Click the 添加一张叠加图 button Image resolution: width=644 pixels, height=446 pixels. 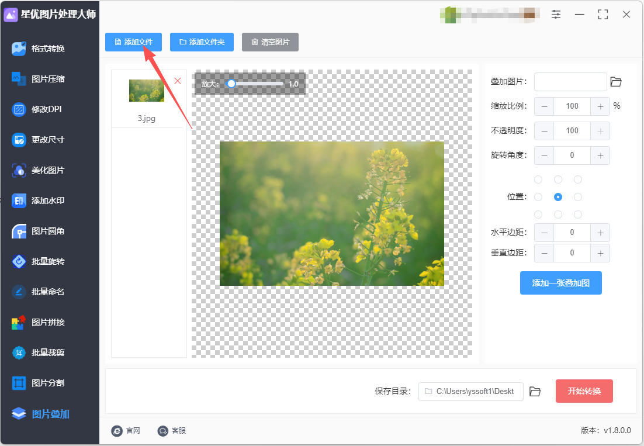point(560,283)
